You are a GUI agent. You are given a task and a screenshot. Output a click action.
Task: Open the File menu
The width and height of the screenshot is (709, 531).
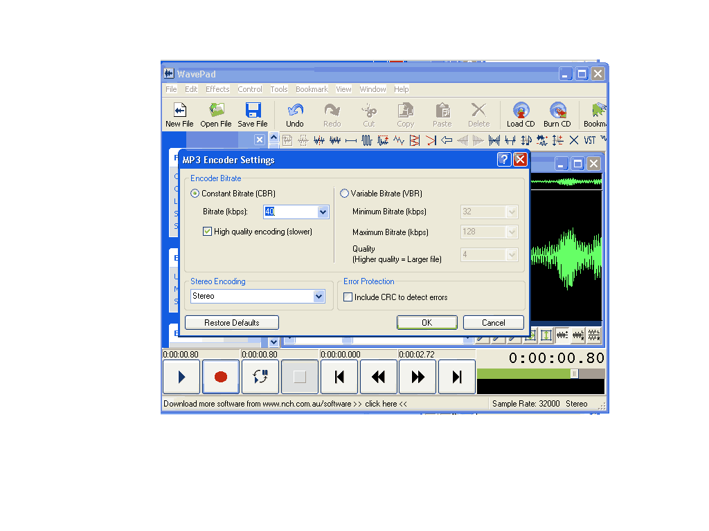tap(172, 89)
